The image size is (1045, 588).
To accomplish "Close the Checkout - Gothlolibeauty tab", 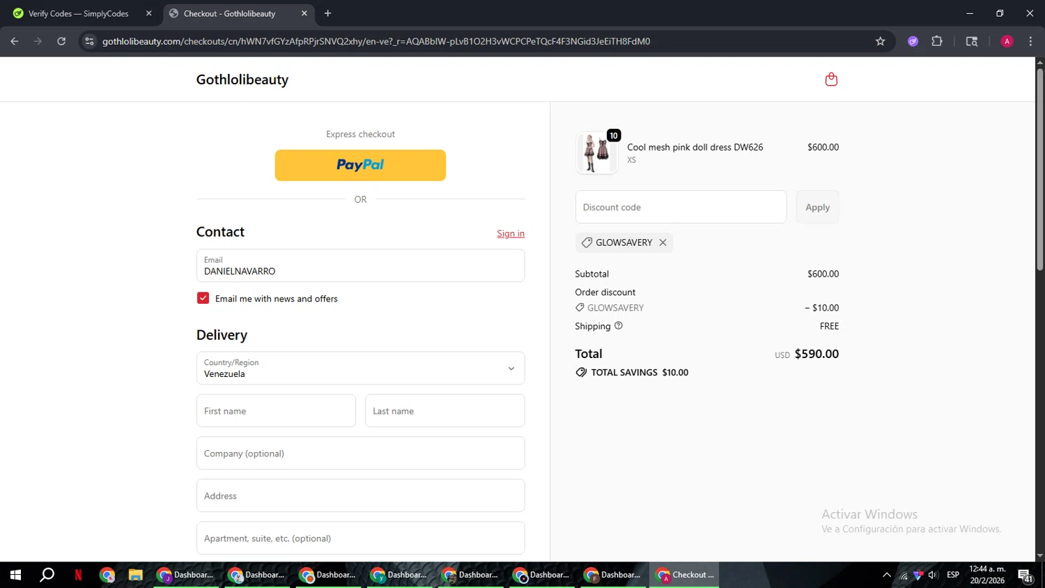I will [x=304, y=13].
